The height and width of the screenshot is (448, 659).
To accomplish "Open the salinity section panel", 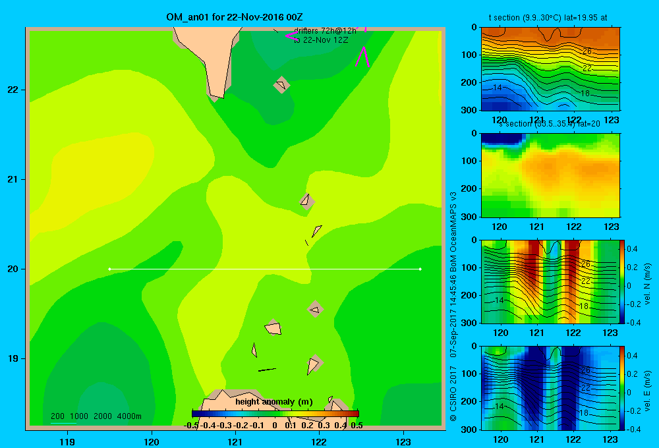I will pyautogui.click(x=550, y=175).
